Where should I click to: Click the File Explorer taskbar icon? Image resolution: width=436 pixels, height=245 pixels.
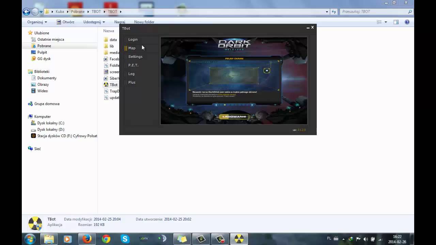click(x=49, y=239)
